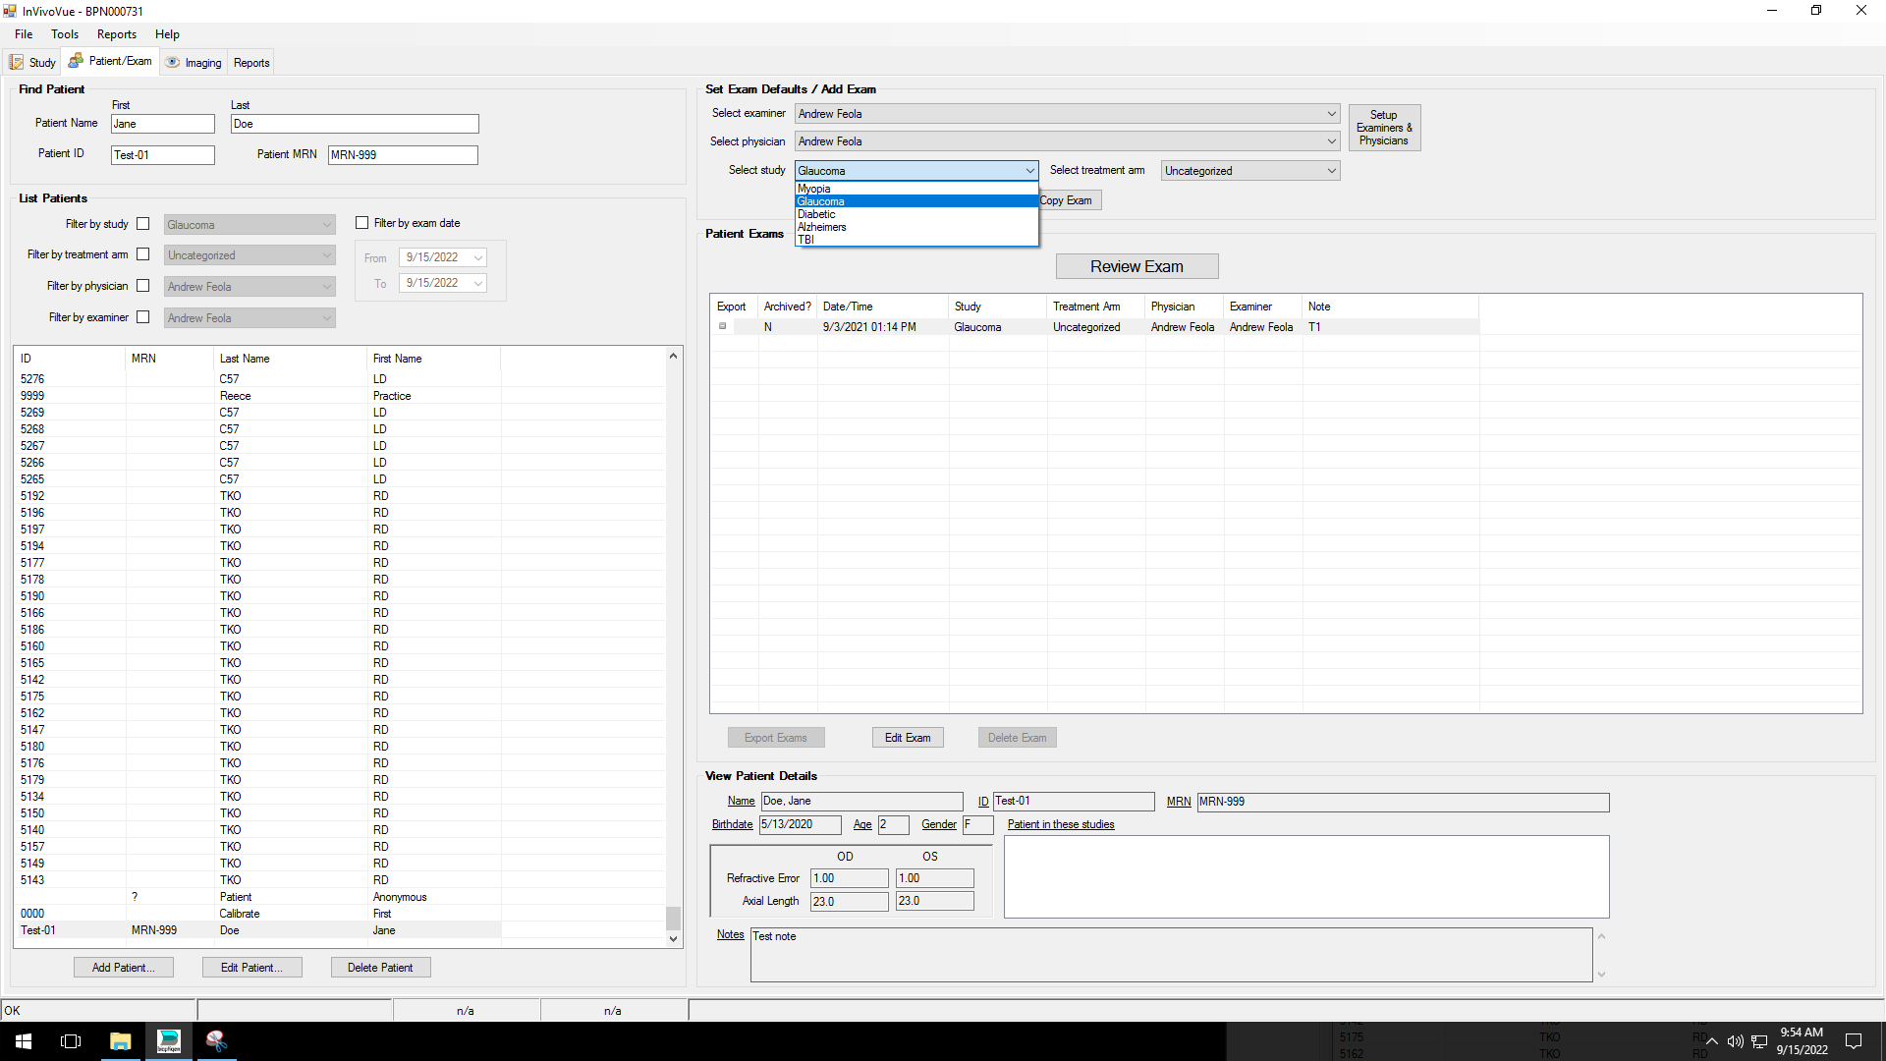
Task: Click the Review Exam button
Action: 1137,266
